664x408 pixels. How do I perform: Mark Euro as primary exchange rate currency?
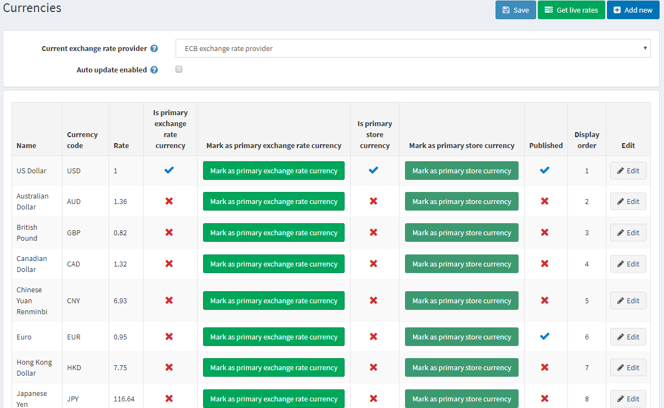(273, 337)
